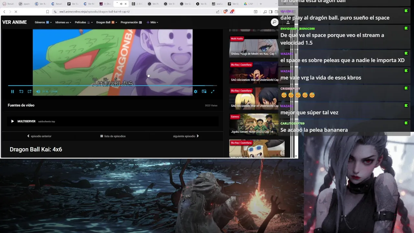Switch to the Dra tab

pyautogui.click(x=105, y=4)
